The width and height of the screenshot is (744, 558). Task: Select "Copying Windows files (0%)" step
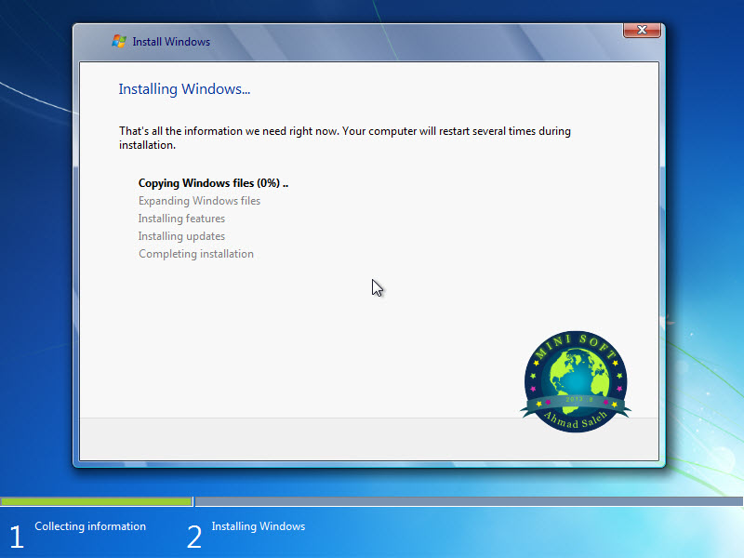pos(213,183)
